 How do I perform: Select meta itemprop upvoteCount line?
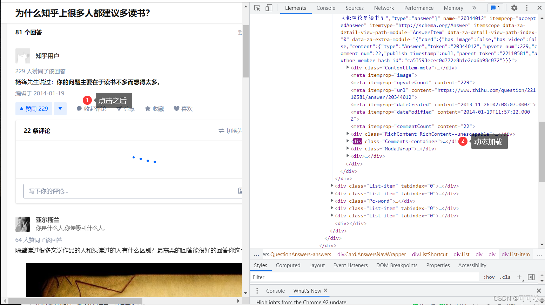(x=413, y=82)
